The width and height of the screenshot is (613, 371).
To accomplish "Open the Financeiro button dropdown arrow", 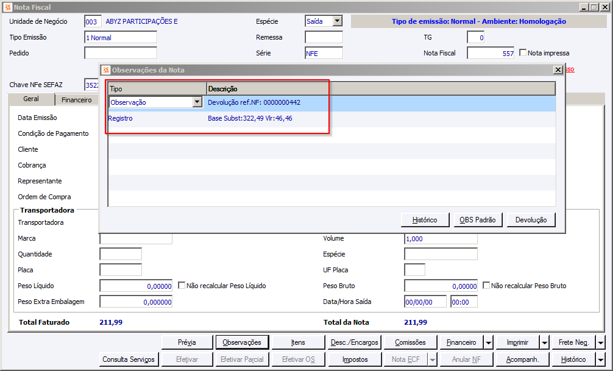I will point(489,342).
